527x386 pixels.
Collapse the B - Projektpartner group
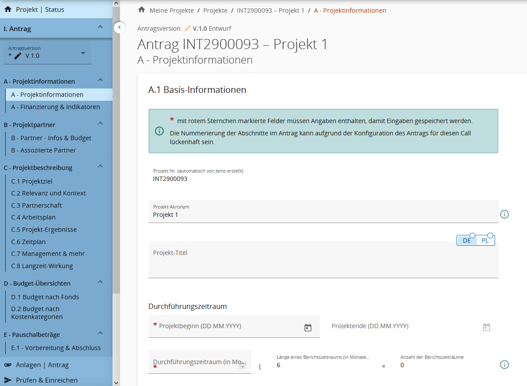(x=100, y=124)
